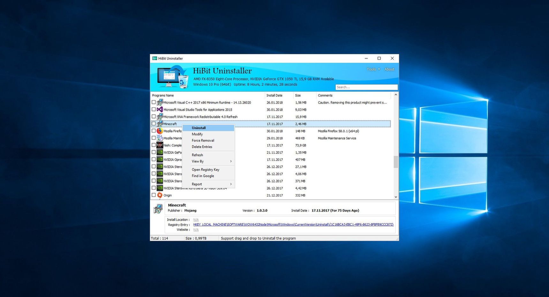The image size is (549, 297).
Task: Tick the Nioh checkbox
Action: (154, 145)
